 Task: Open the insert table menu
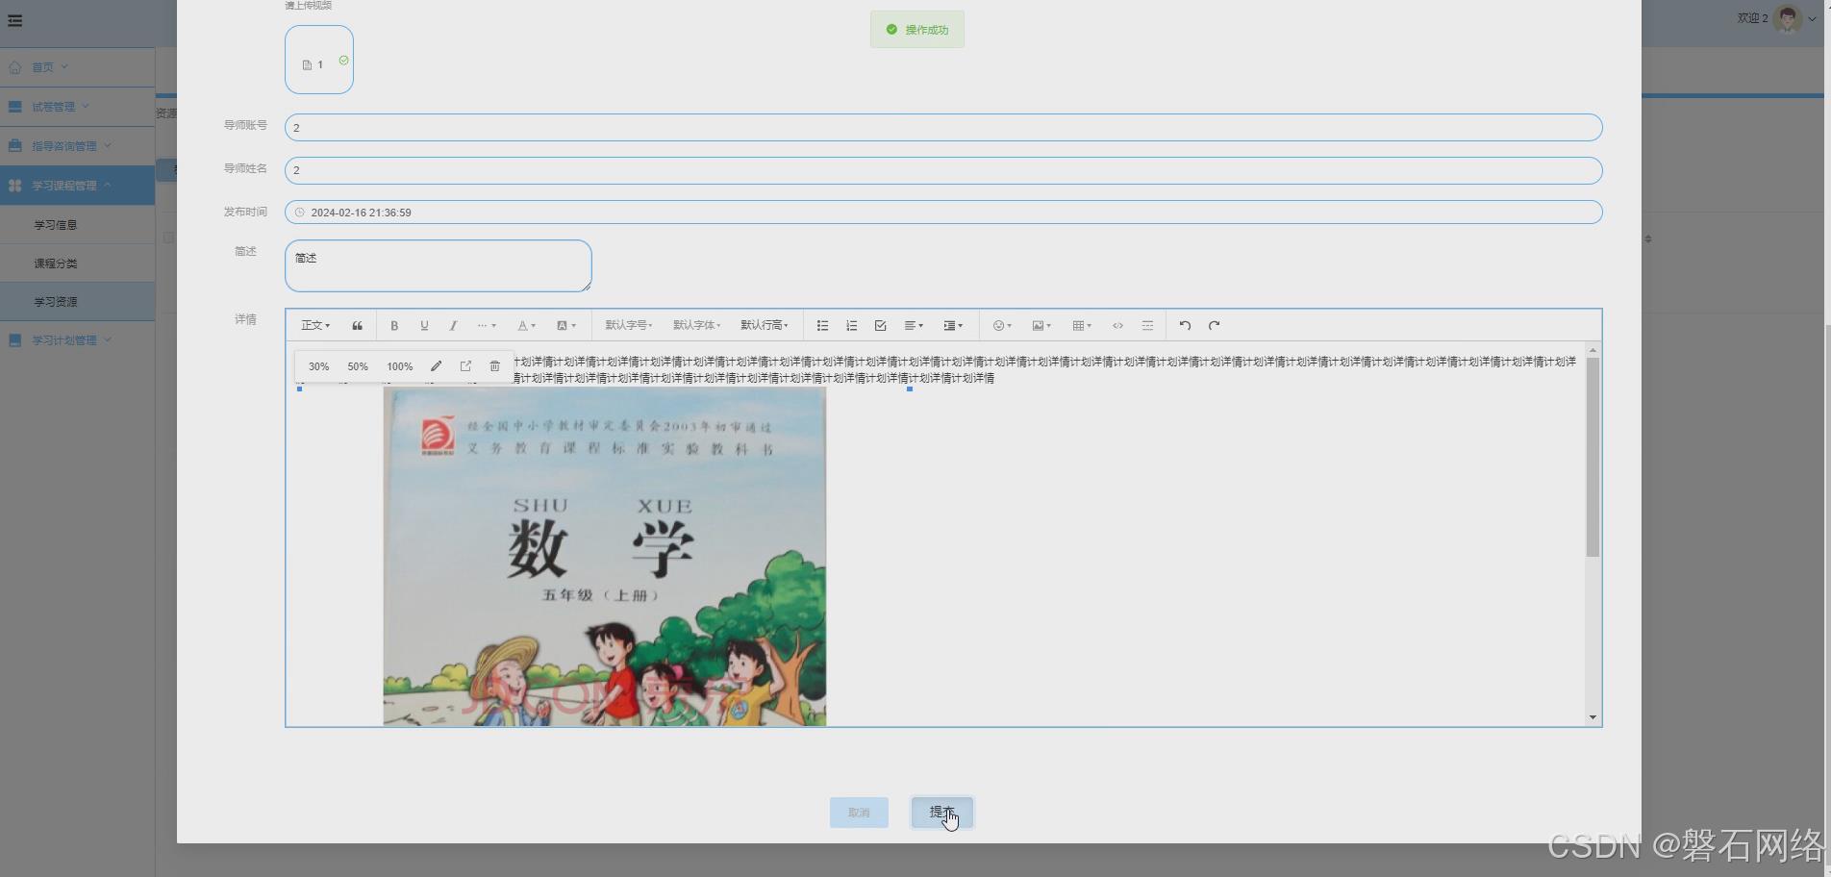1082,326
